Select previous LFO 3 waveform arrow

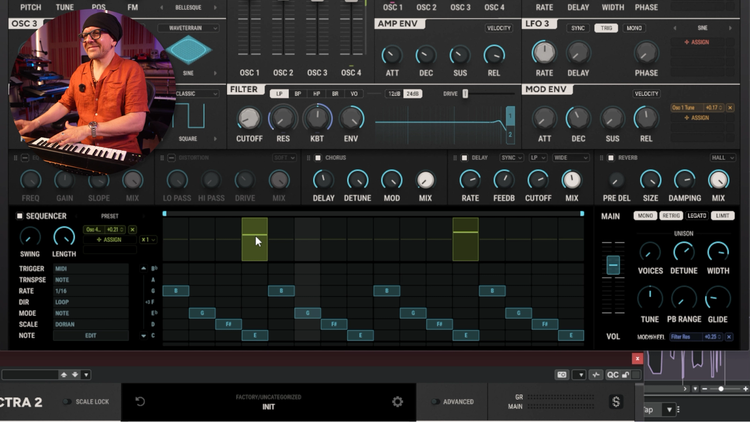675,28
